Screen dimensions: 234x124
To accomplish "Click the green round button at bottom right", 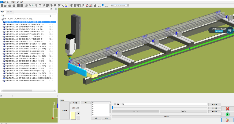I will click(227, 115).
